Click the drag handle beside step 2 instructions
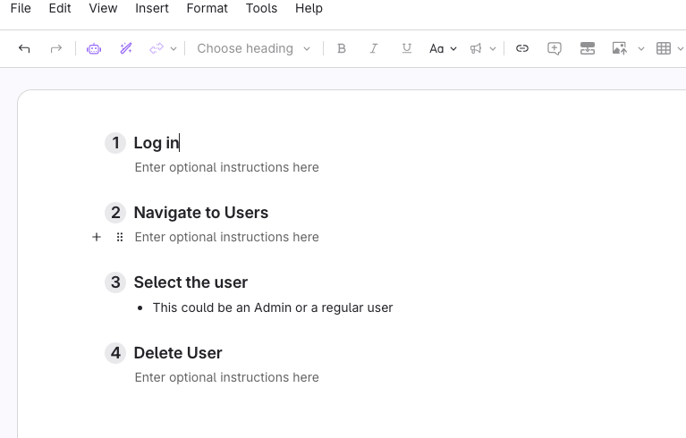The height and width of the screenshot is (438, 686). point(120,237)
